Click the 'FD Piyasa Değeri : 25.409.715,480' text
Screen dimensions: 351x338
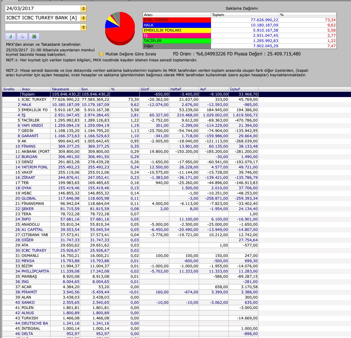[x=264, y=54]
